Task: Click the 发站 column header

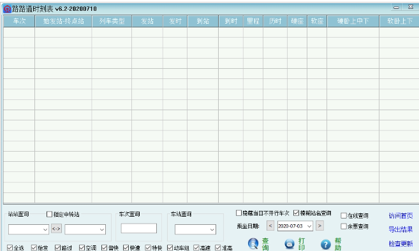Action: point(147,21)
